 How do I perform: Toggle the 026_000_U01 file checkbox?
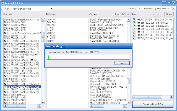tap(134, 32)
